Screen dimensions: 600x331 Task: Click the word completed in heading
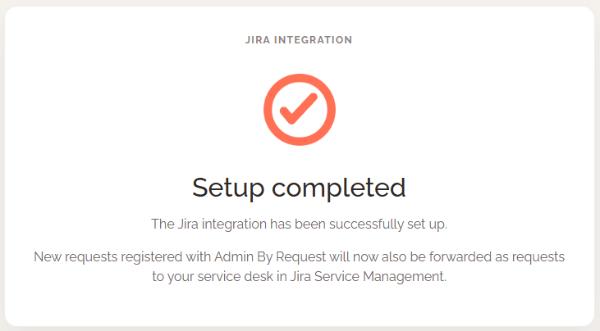click(x=339, y=188)
